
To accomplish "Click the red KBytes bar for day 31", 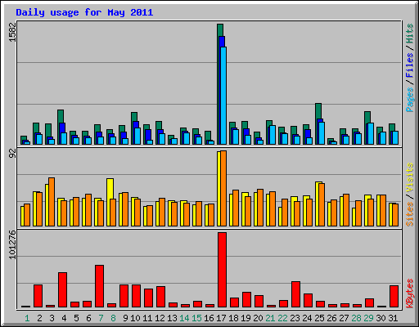I will click(394, 297).
